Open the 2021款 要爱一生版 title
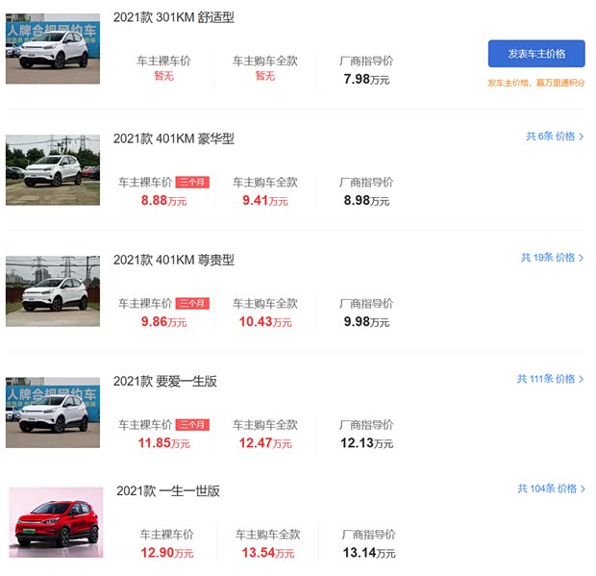Viewport: 596px width, 576px height. pos(165,381)
